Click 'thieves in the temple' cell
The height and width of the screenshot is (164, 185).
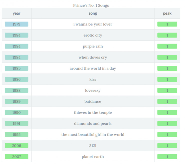point(93,112)
